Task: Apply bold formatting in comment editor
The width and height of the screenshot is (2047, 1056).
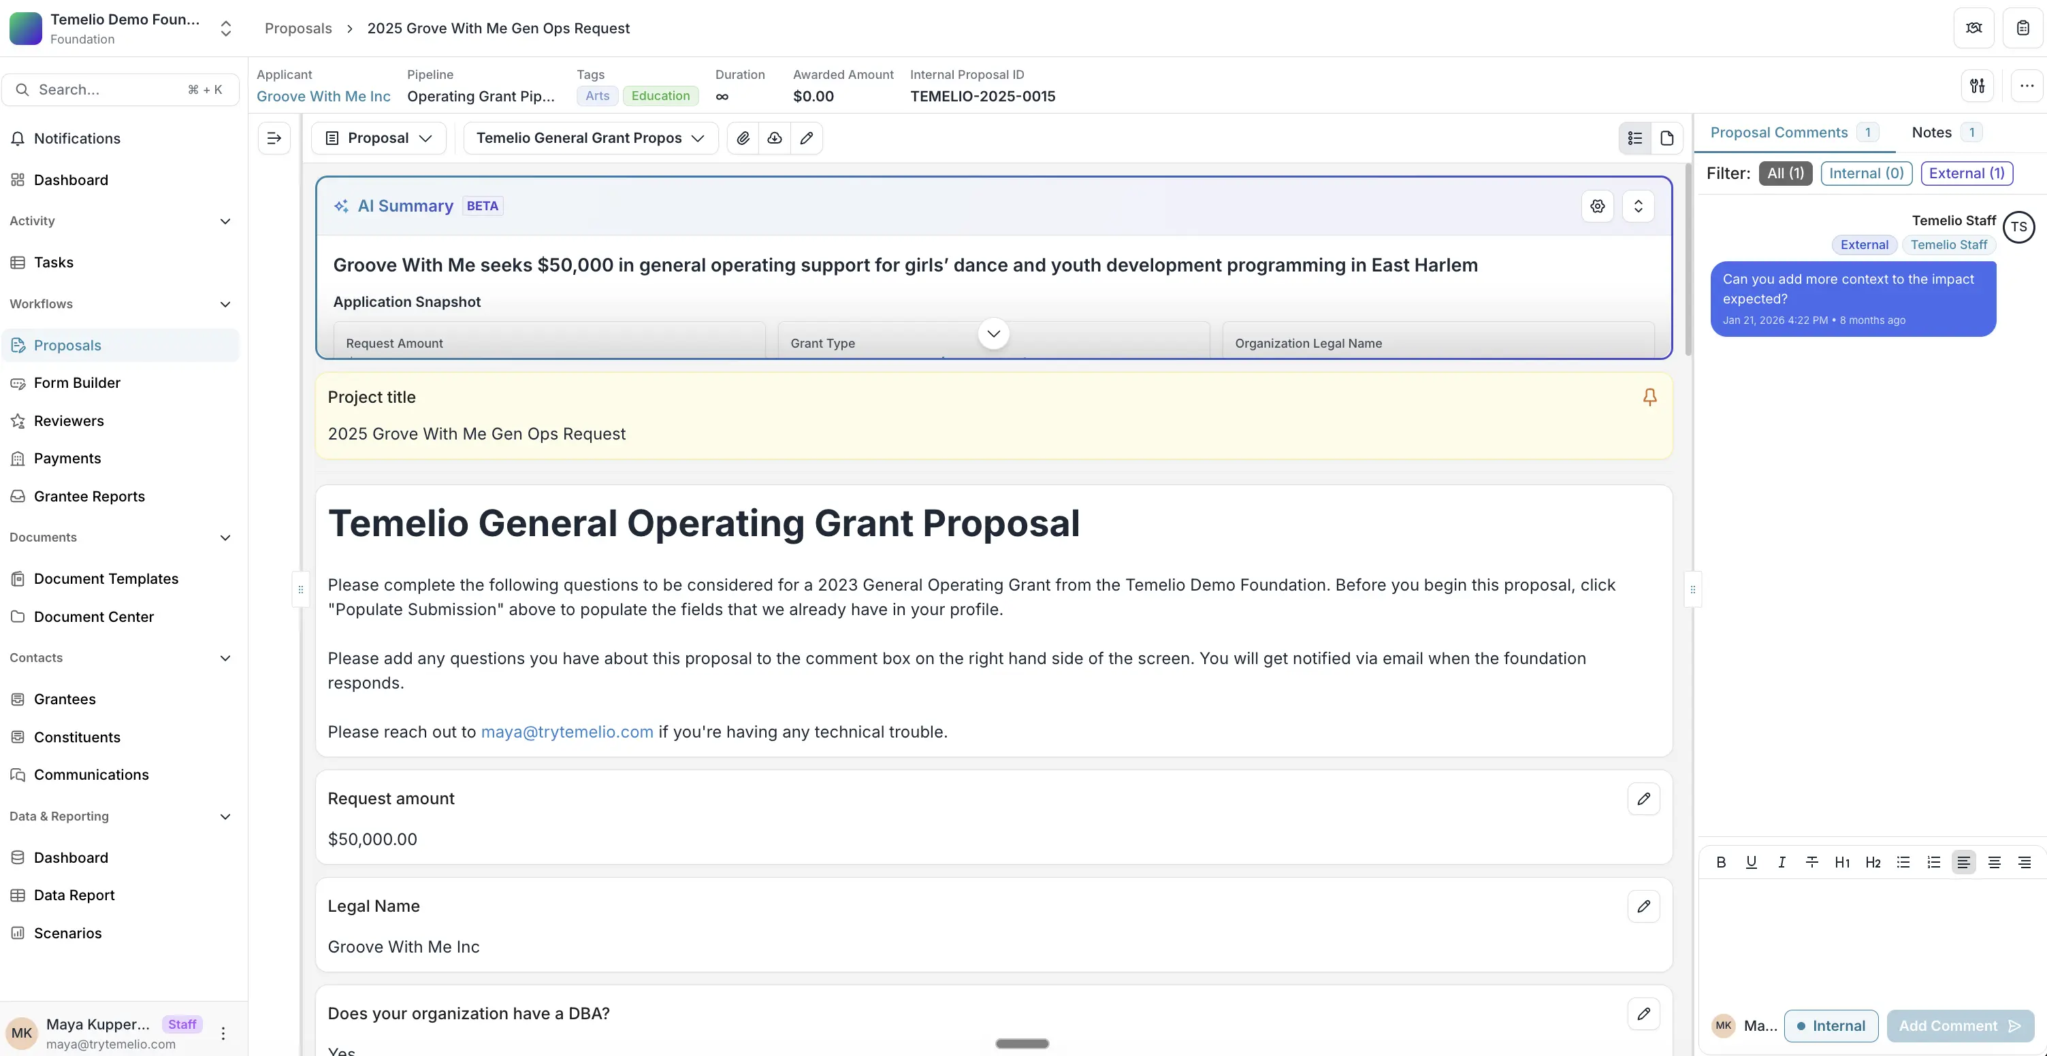Action: click(x=1720, y=862)
